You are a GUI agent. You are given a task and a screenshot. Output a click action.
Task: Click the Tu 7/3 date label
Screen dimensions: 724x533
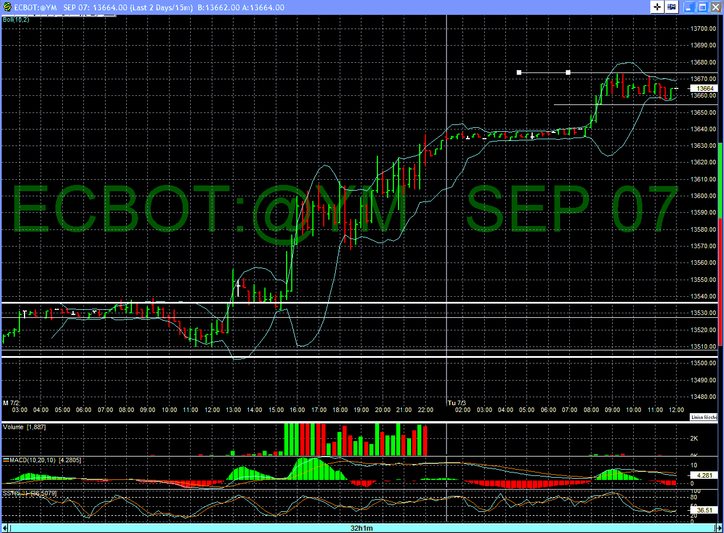(x=456, y=403)
